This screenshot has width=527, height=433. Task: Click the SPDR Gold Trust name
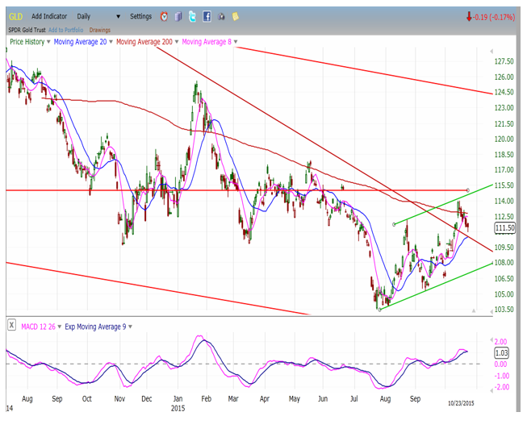27,30
